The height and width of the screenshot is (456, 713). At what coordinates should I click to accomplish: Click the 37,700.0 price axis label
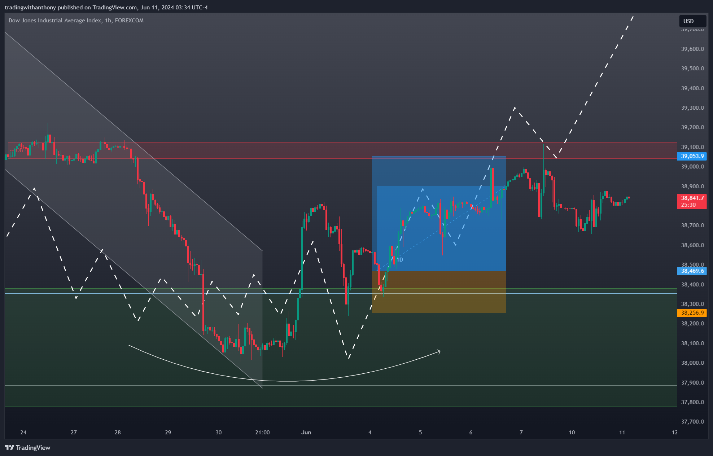[692, 422]
